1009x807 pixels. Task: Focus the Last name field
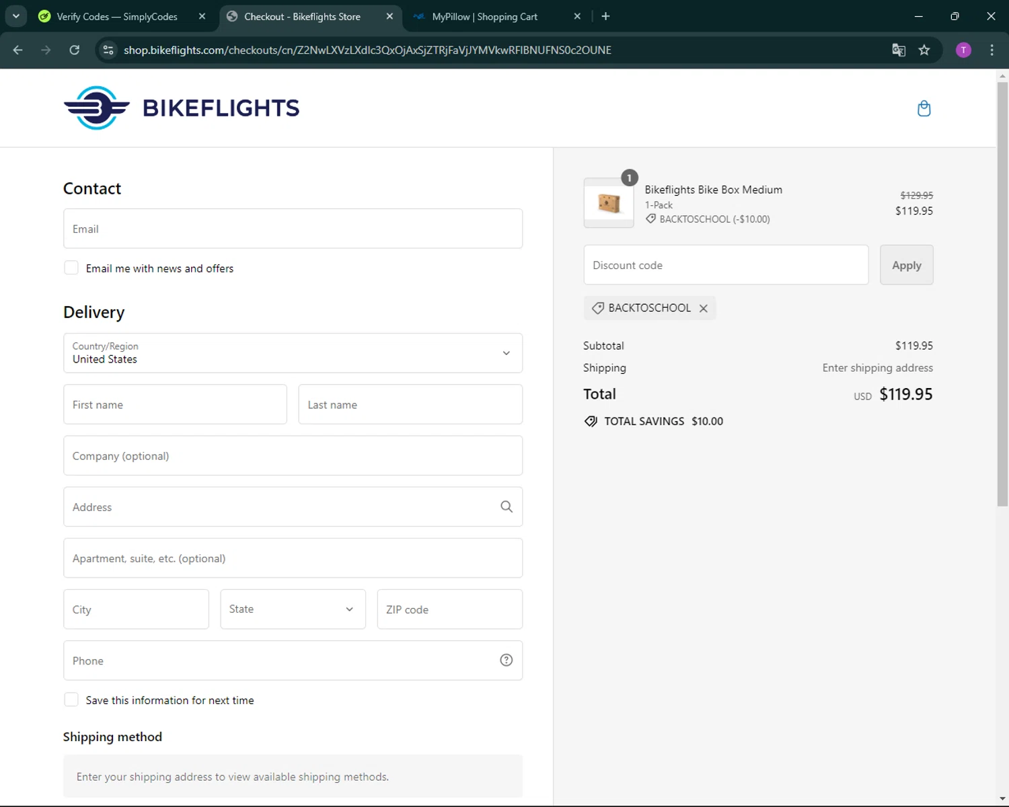tap(410, 404)
